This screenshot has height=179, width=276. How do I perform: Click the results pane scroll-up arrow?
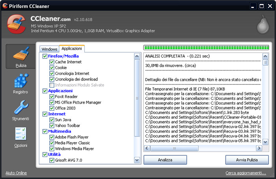(265, 56)
